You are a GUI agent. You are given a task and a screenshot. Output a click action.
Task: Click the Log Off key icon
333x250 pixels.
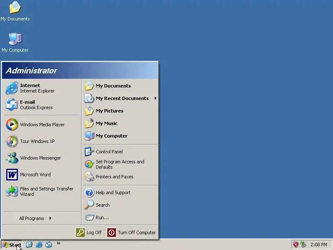click(80, 232)
